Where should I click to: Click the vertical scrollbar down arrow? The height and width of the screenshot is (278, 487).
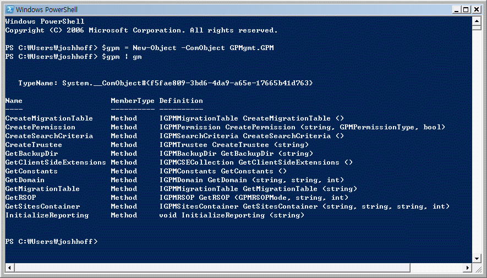tap(477, 258)
